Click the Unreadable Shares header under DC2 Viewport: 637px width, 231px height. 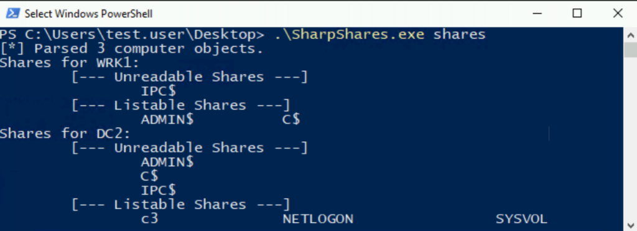(190, 148)
